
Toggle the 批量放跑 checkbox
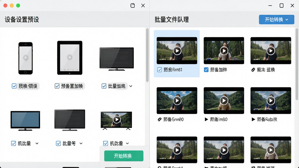104,86
